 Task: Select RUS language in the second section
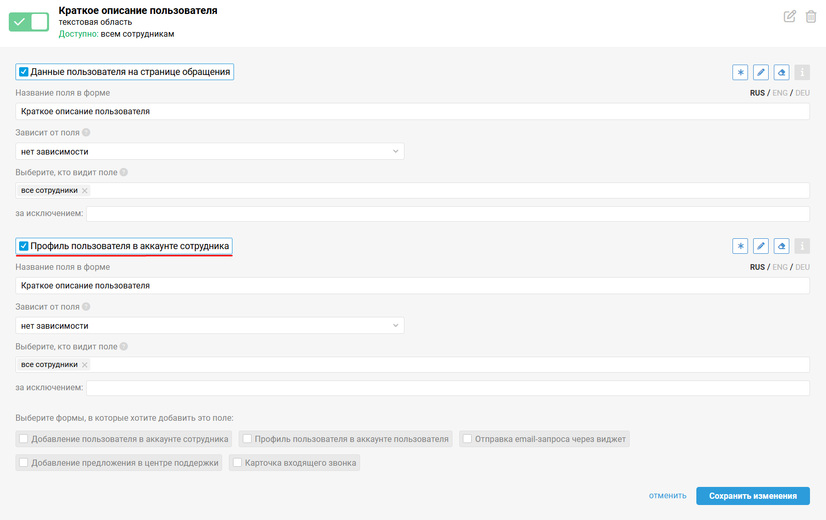pos(757,267)
